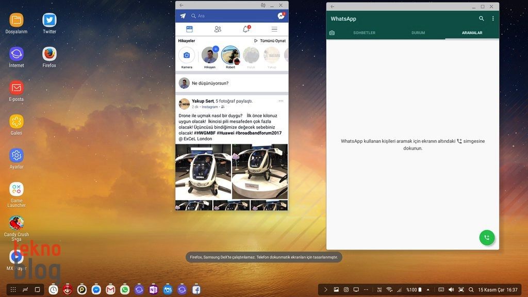Launch OneNote from the taskbar
This screenshot has width=528, height=297.
(153, 290)
